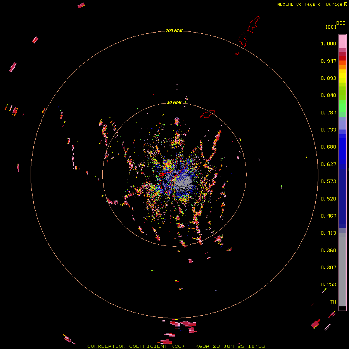Click the 0.947 scale value
Screen dimensions: 349x349
pyautogui.click(x=328, y=61)
